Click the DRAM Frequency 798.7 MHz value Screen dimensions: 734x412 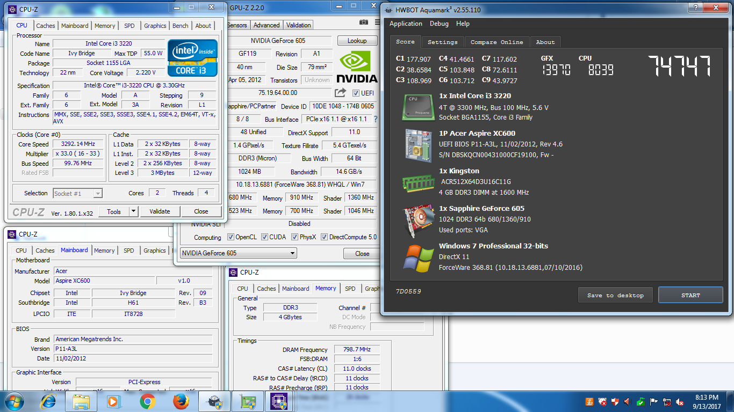pyautogui.click(x=357, y=349)
